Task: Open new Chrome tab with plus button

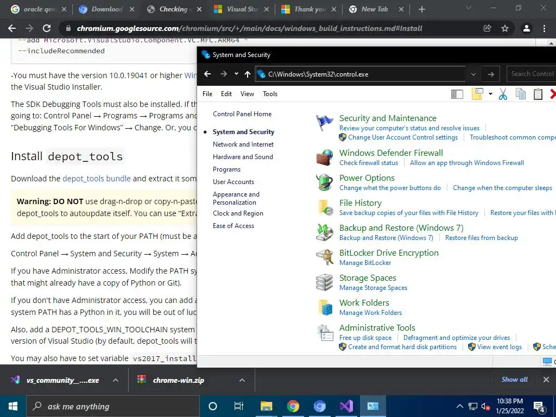Action: click(421, 9)
